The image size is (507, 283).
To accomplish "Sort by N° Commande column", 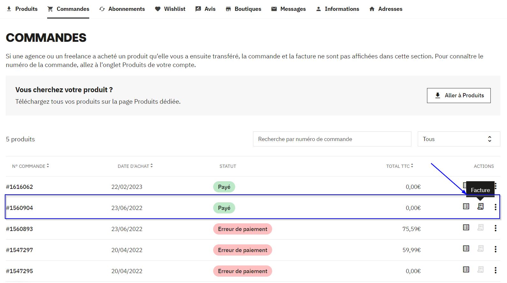I will 31,166.
